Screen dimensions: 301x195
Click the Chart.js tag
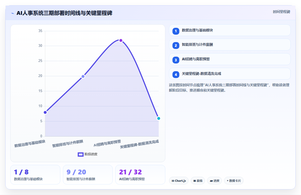[179, 181]
